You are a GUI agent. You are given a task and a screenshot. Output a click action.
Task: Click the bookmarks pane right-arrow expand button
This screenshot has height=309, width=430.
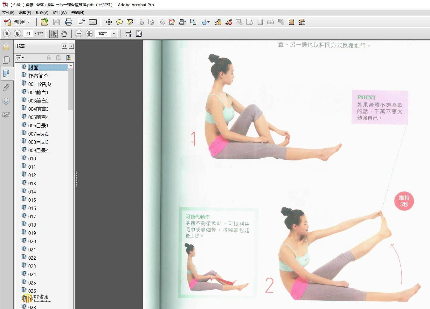coord(71,46)
